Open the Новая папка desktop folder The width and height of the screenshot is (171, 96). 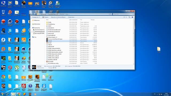tap(17, 3)
